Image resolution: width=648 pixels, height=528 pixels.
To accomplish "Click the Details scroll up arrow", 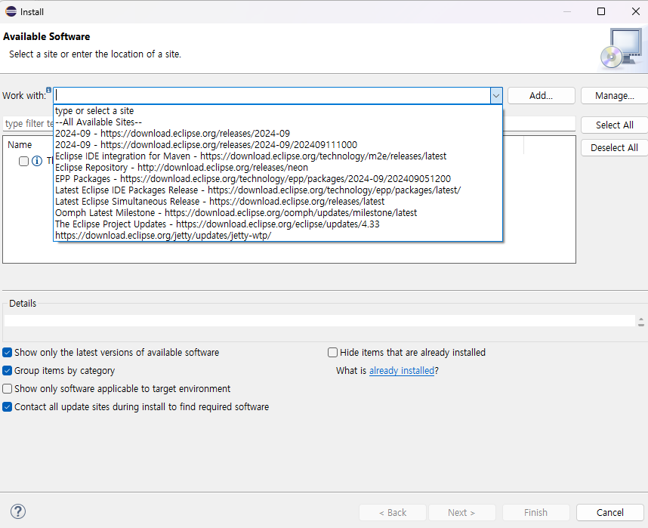I will 641,319.
